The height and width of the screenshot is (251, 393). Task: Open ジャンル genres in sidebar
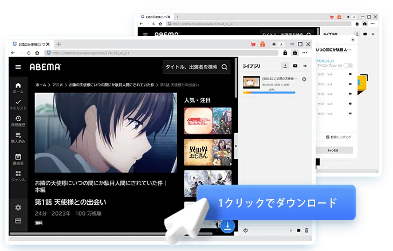18,176
